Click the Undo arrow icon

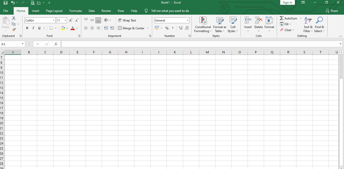point(13,3)
